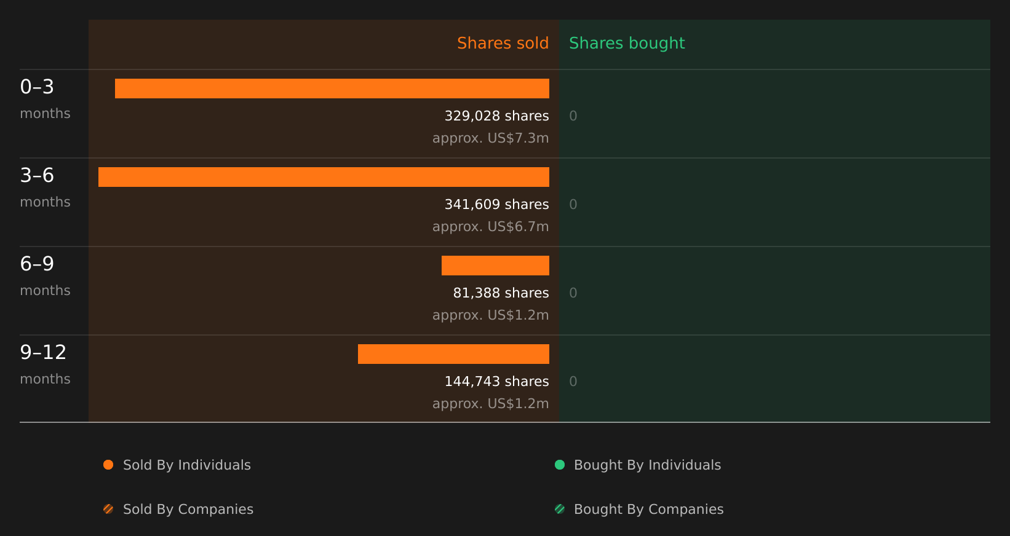Click the 329,028 shares value

[x=496, y=116]
